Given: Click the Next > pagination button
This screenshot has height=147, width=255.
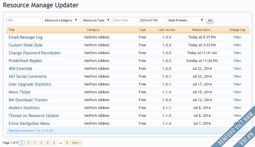Looking at the screenshot, I should [x=76, y=143].
